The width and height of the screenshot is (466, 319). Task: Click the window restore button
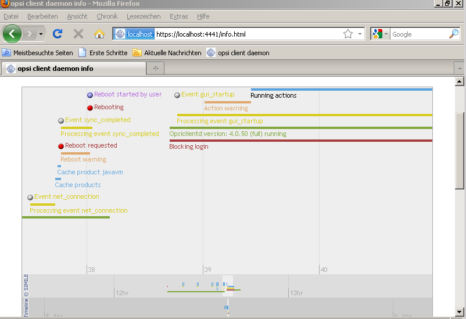point(447,3)
